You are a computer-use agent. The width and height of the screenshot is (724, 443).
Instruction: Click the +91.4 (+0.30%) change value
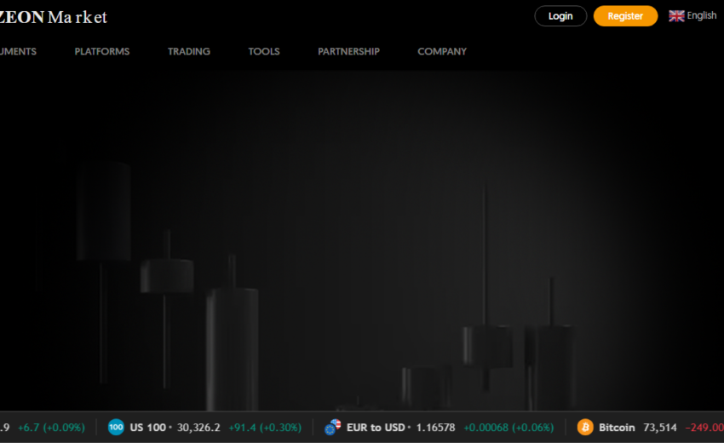[x=265, y=428]
